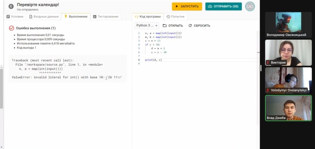Click the ОТКРЫТЬ folder icon

[x=165, y=26]
